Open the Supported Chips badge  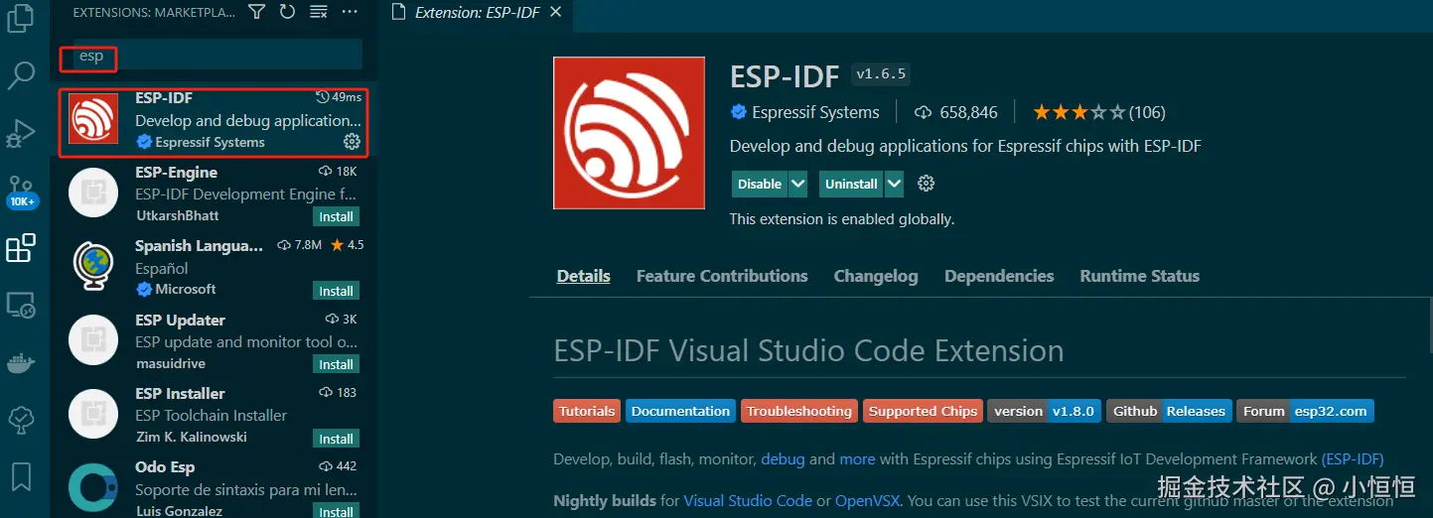click(x=923, y=411)
